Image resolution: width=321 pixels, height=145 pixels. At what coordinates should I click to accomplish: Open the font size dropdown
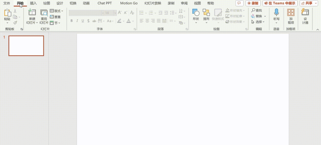(x=115, y=13)
